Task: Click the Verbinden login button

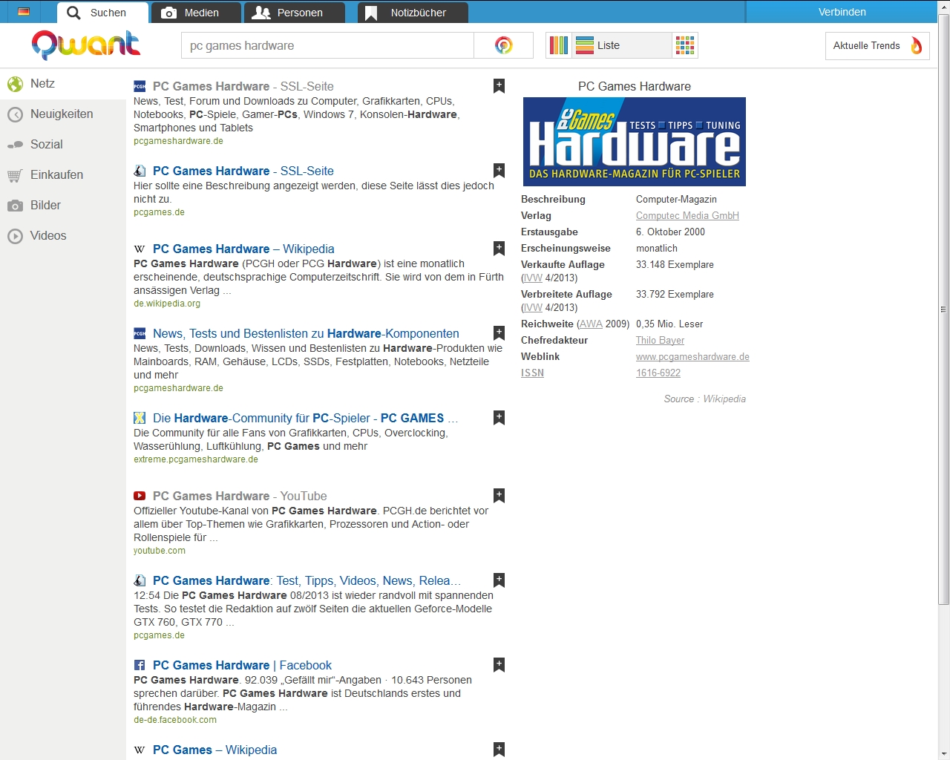Action: click(842, 12)
